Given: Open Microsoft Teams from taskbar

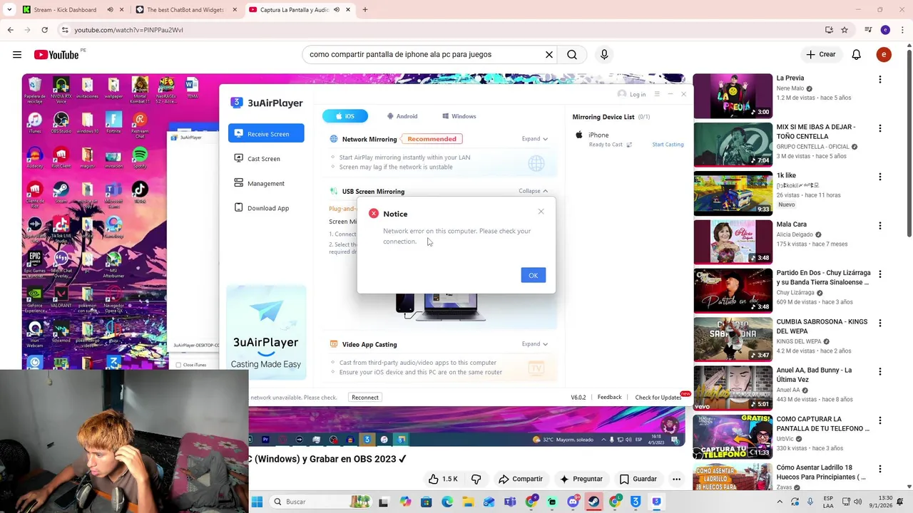Looking at the screenshot, I should (510, 502).
